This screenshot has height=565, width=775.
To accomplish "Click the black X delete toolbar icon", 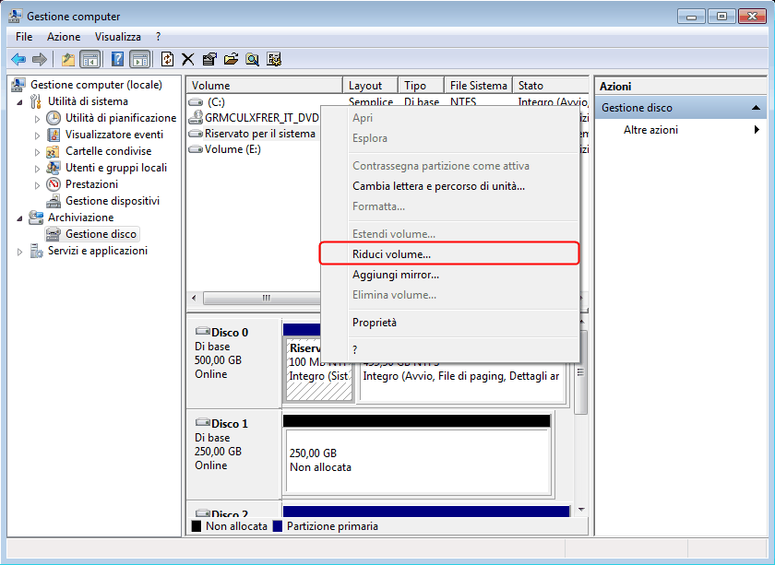I will [188, 60].
